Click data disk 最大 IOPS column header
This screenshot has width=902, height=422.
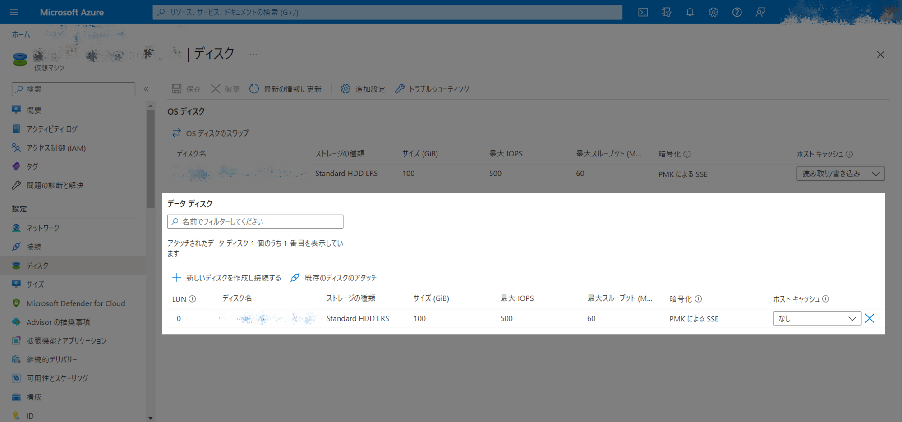click(517, 298)
